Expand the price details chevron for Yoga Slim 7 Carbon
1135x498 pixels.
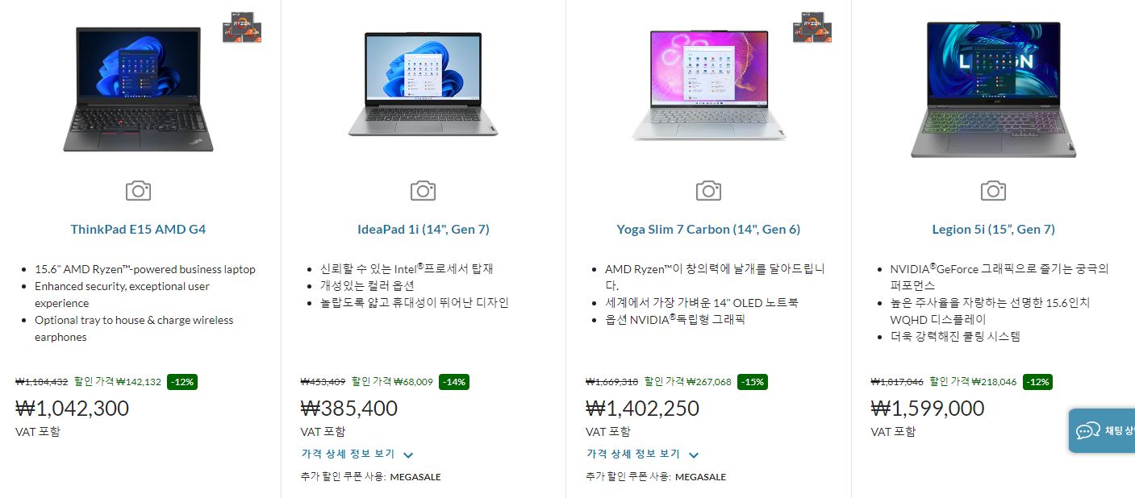click(694, 455)
